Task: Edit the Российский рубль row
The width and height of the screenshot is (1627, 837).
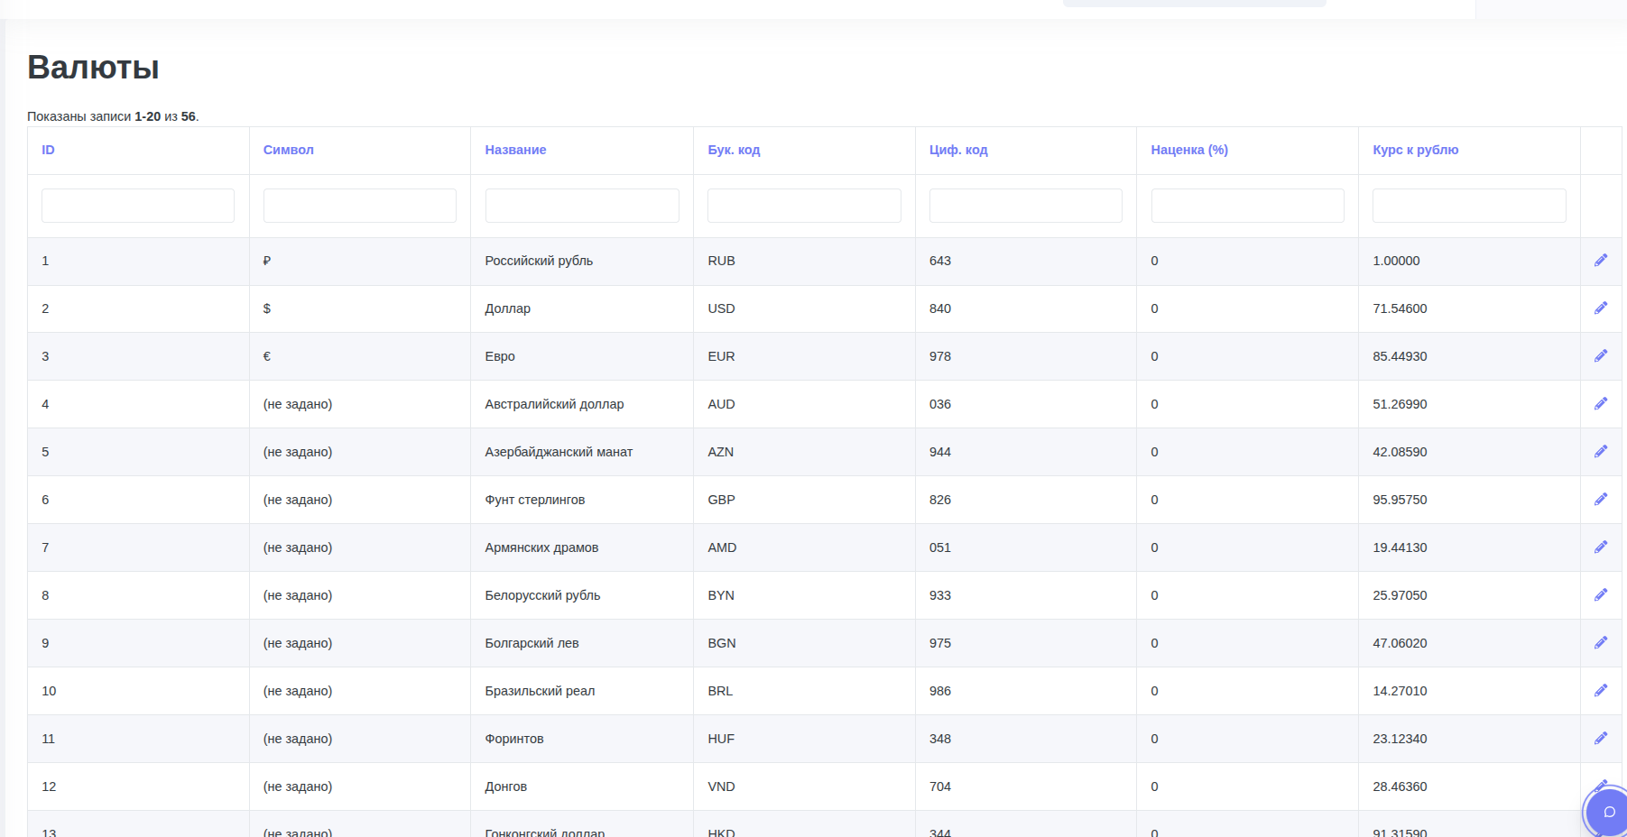Action: tap(1601, 261)
